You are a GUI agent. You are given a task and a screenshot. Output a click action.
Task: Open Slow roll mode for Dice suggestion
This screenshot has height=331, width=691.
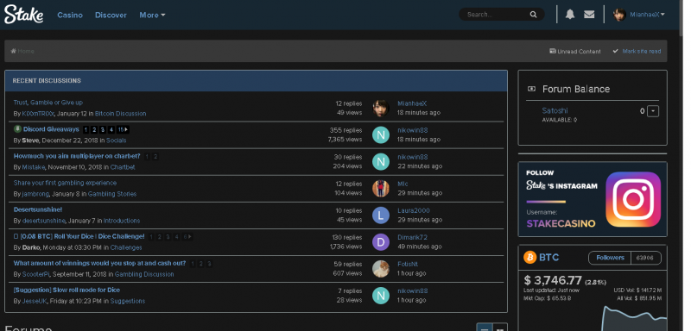[x=67, y=290]
